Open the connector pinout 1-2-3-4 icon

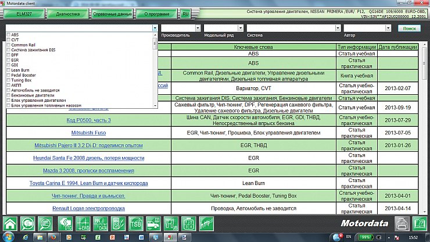pos(189,223)
